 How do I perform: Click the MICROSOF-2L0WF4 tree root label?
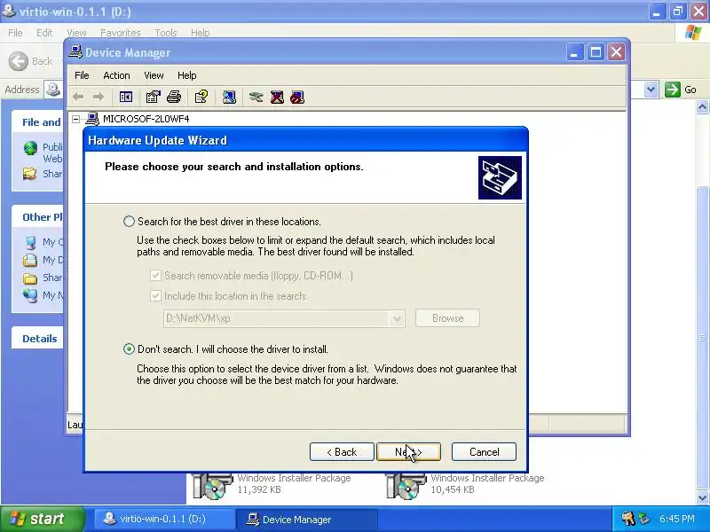coord(146,119)
